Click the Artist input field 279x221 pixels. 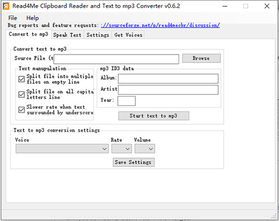point(168,89)
